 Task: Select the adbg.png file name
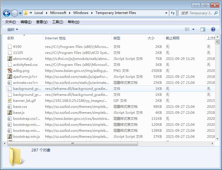tap(21, 71)
